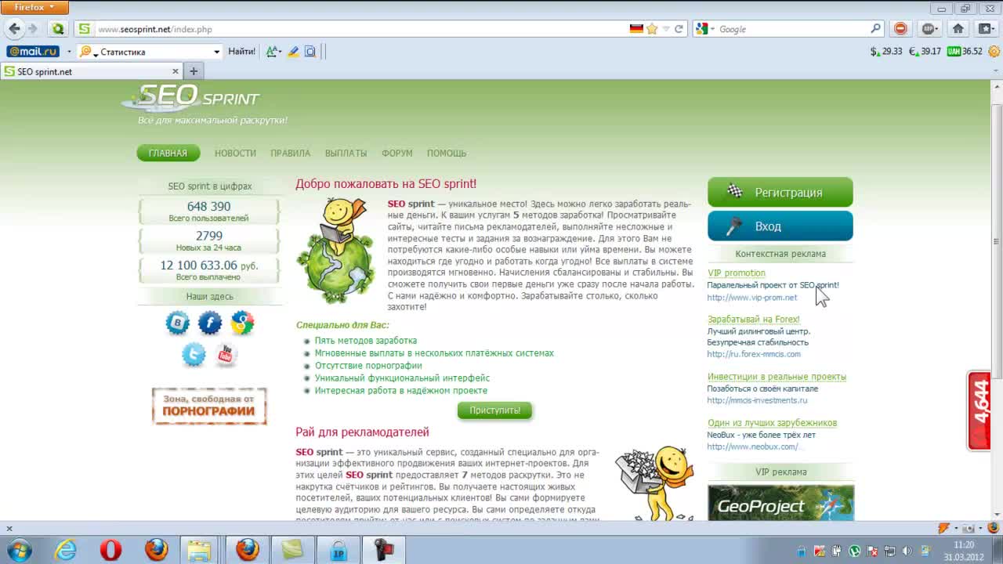Open the Firefox menu dropdown button
Viewport: 1003px width, 564px height.
coord(35,8)
